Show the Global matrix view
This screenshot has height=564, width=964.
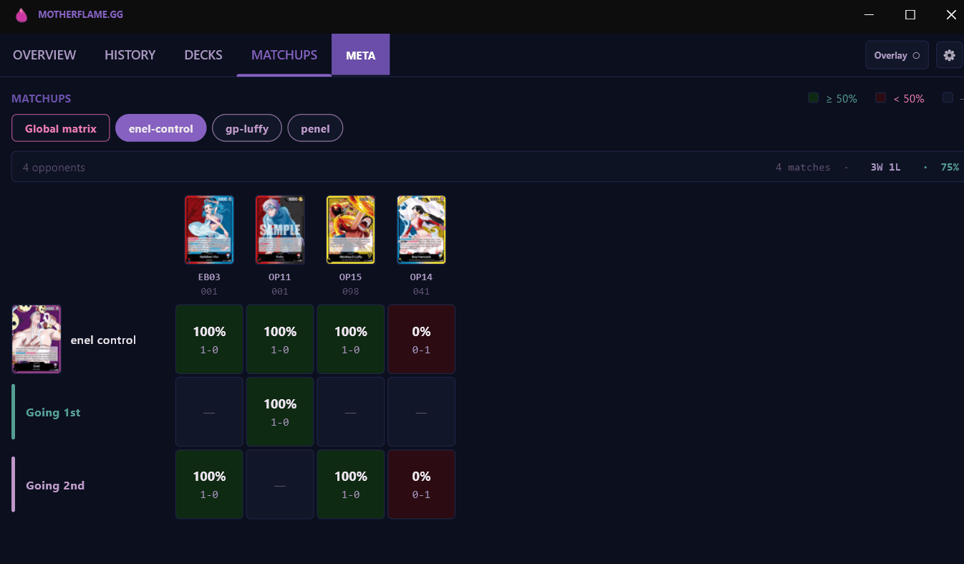(x=61, y=128)
